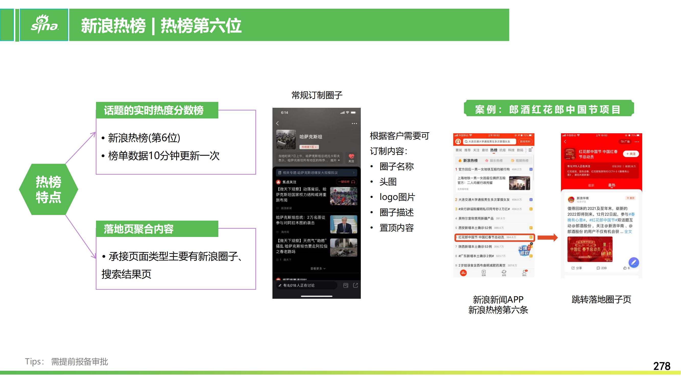Click the search box with 大连交通大学 query
This screenshot has width=681, height=383.
point(489,141)
